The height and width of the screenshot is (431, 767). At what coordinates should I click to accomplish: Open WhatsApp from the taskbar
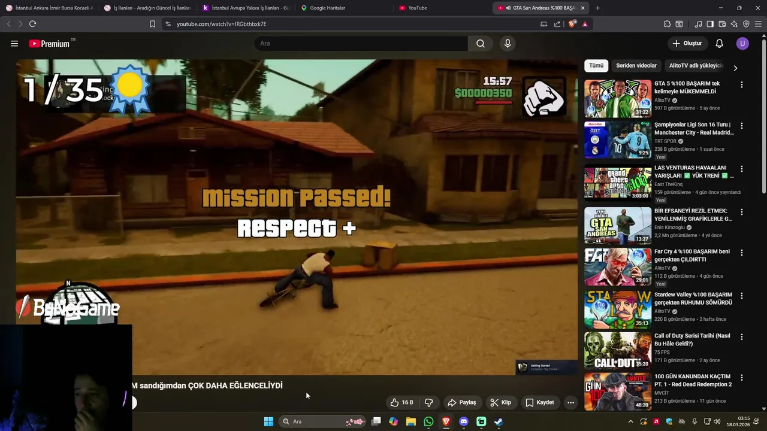click(428, 421)
